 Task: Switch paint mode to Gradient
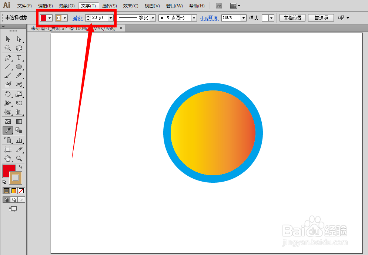(x=14, y=191)
